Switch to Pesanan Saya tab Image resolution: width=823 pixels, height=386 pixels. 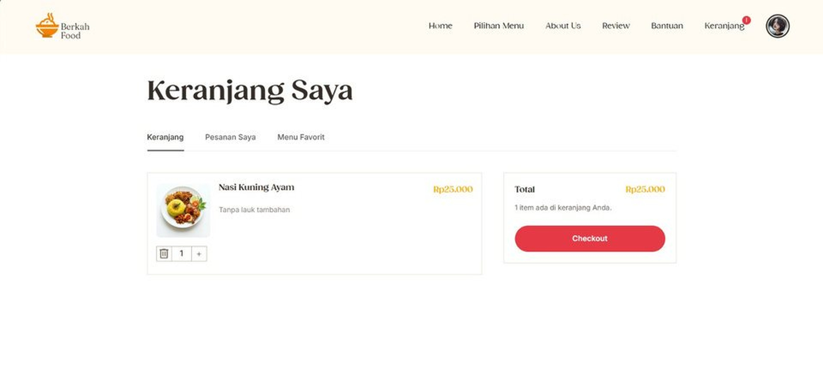pyautogui.click(x=230, y=137)
